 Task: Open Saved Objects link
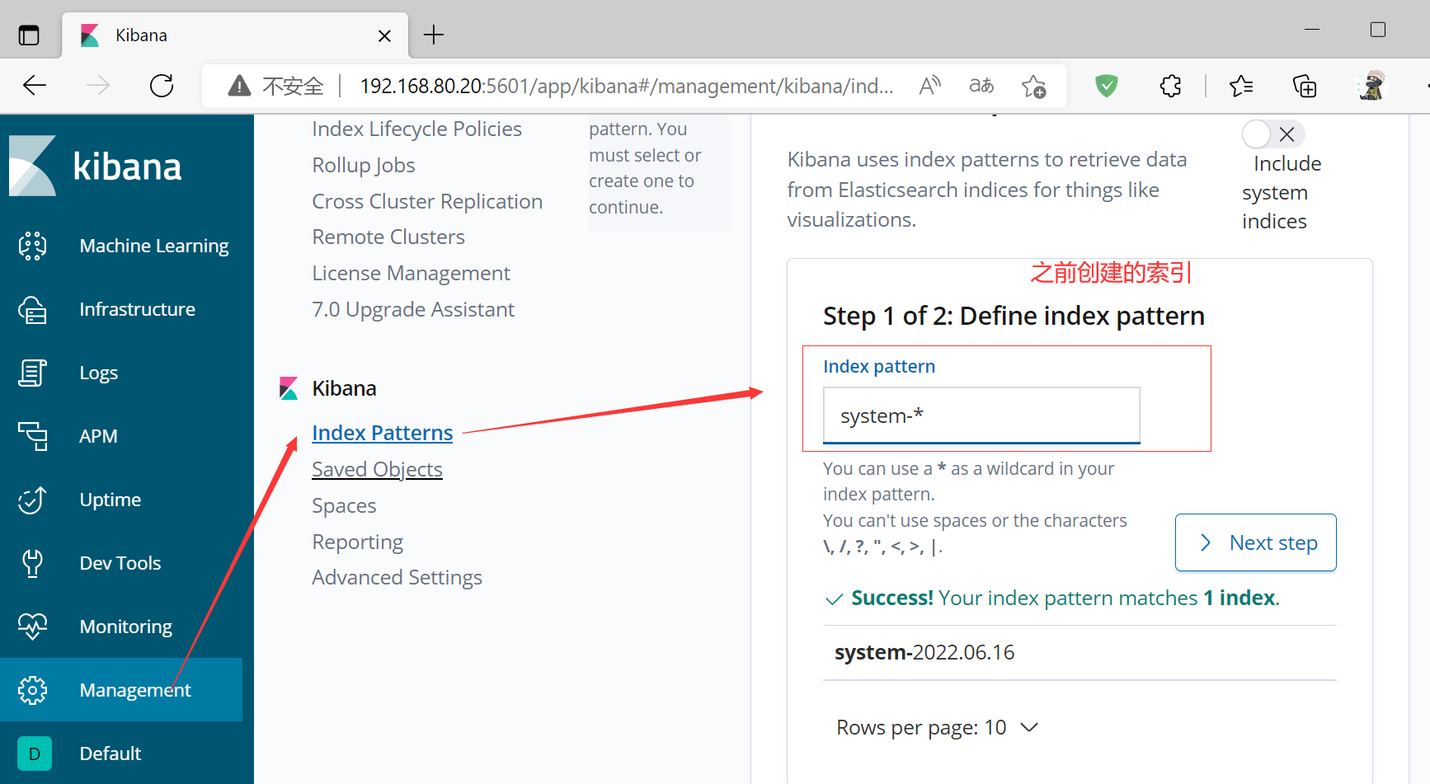click(x=377, y=469)
